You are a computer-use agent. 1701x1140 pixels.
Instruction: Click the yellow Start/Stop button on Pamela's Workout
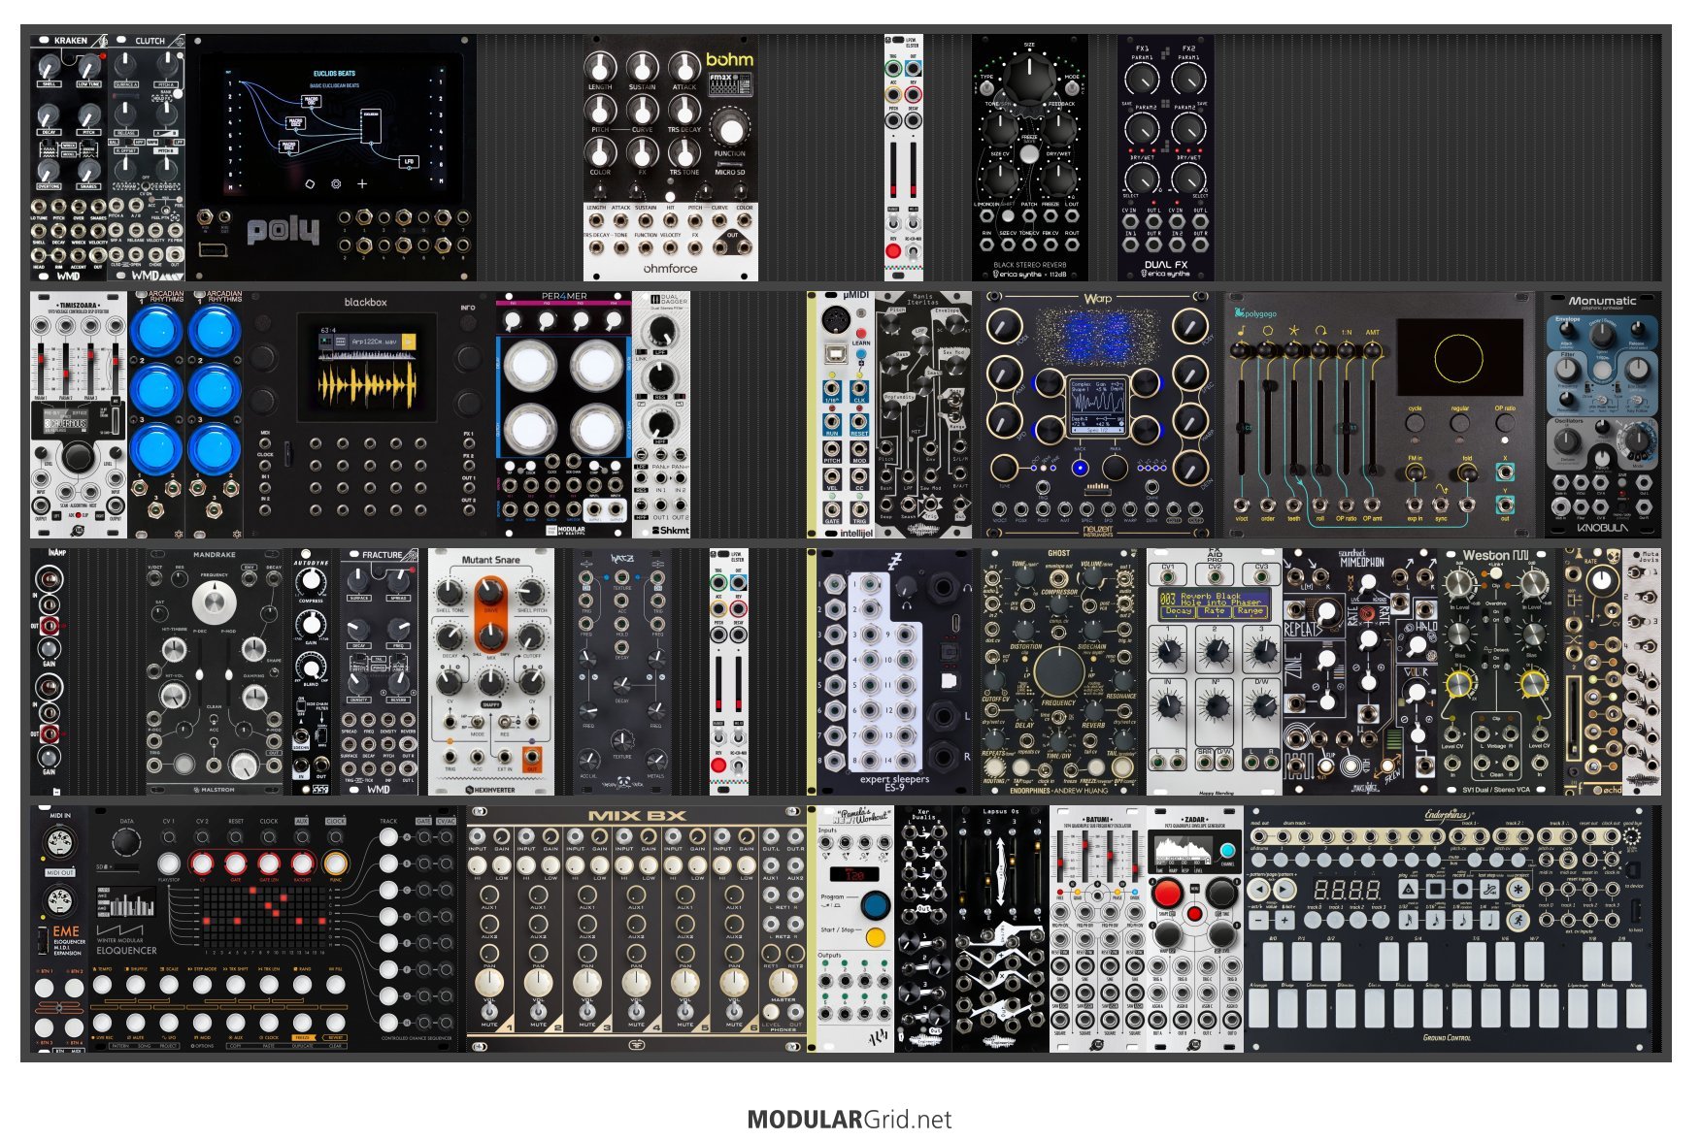coord(876,937)
